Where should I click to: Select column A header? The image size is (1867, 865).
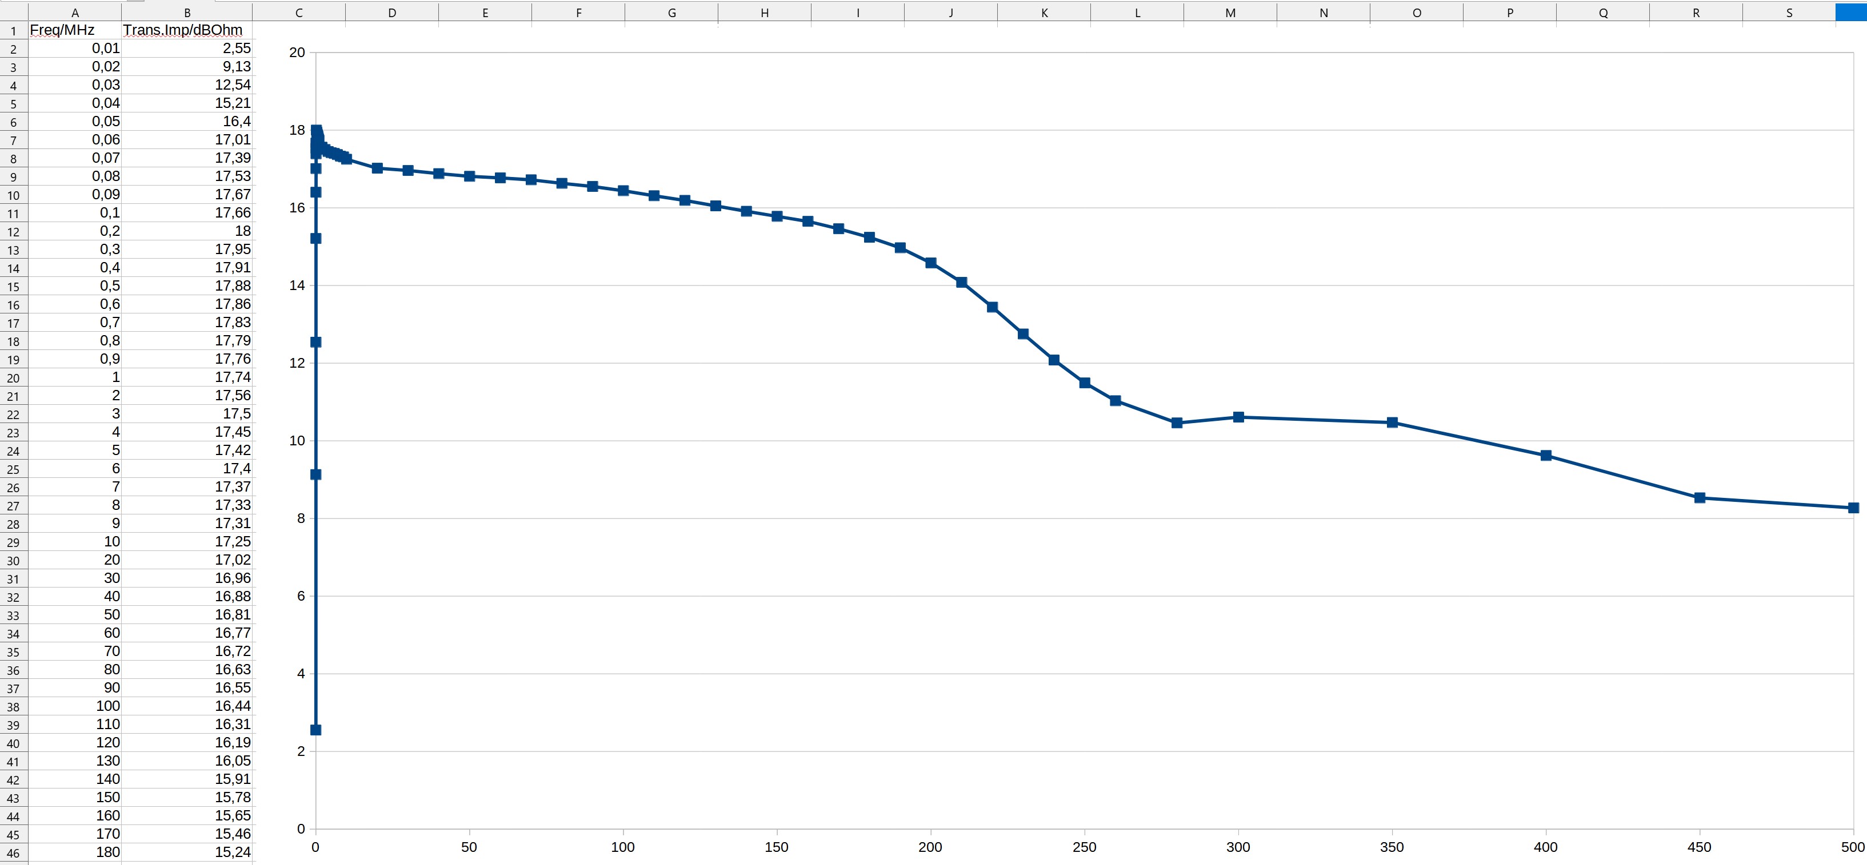(75, 13)
